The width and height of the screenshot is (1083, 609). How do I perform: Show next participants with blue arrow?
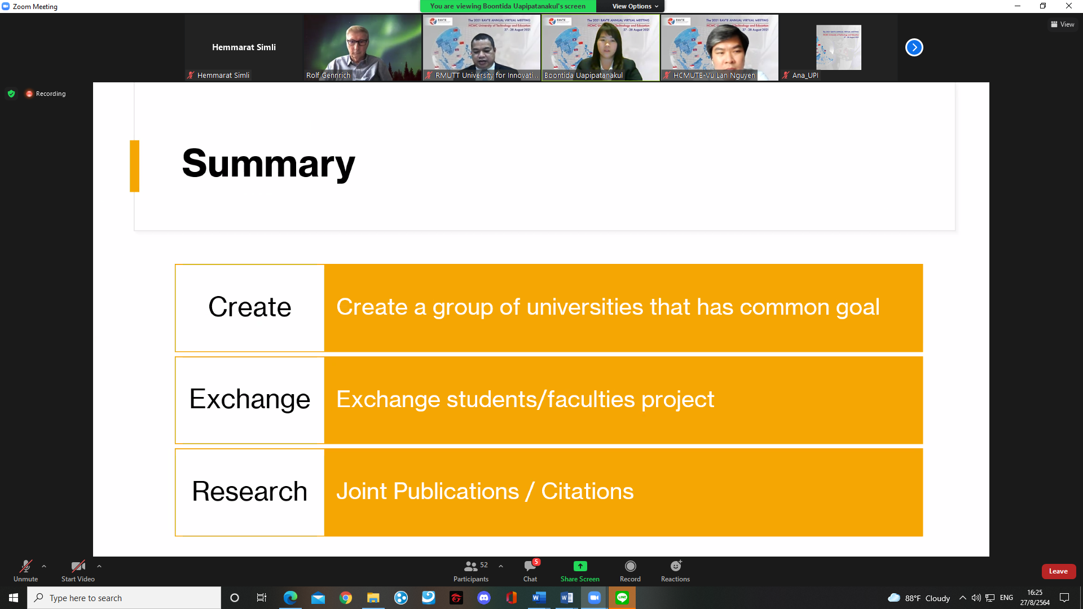click(914, 47)
